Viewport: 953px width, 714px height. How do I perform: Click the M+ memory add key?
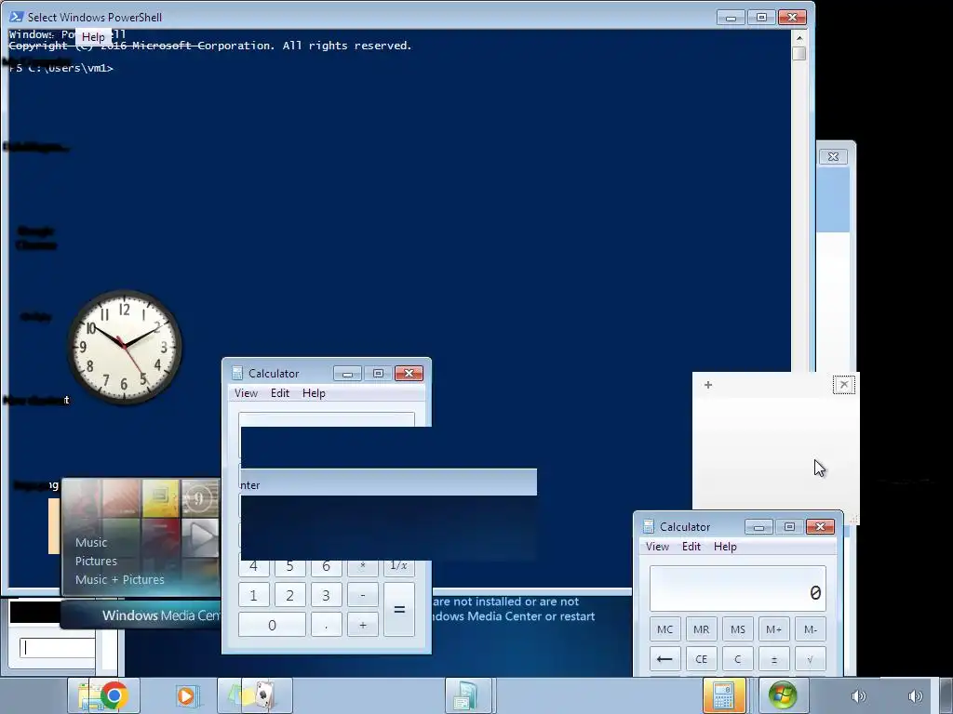tap(773, 629)
